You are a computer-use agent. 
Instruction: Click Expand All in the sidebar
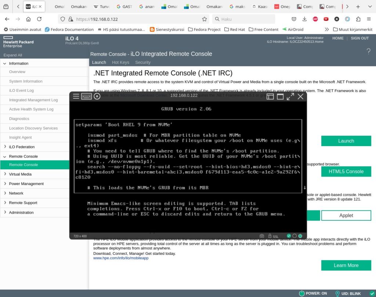13,55
